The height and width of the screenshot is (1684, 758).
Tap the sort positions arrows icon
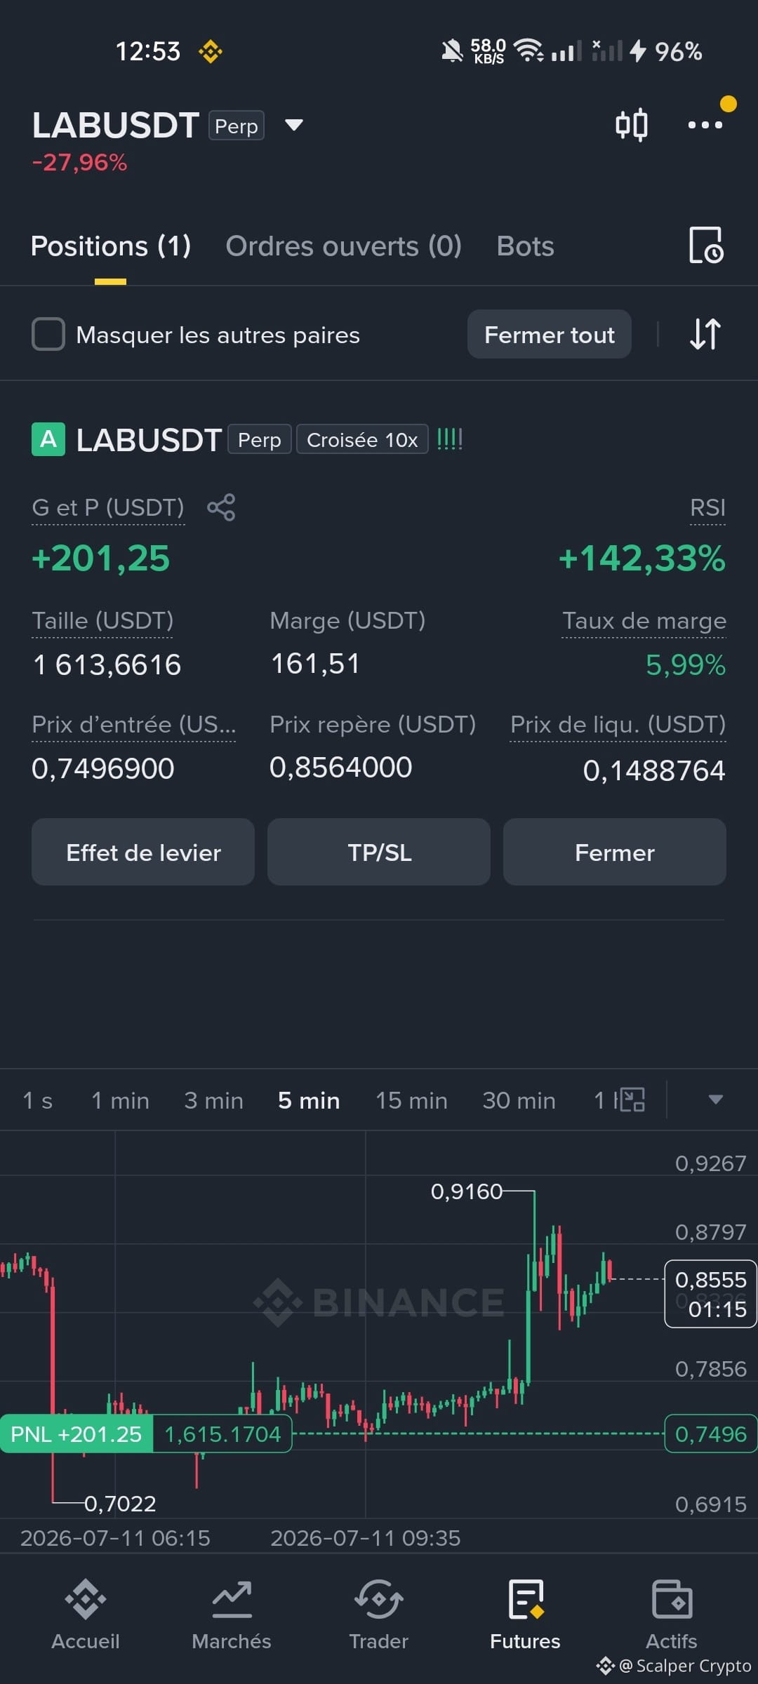tap(705, 334)
